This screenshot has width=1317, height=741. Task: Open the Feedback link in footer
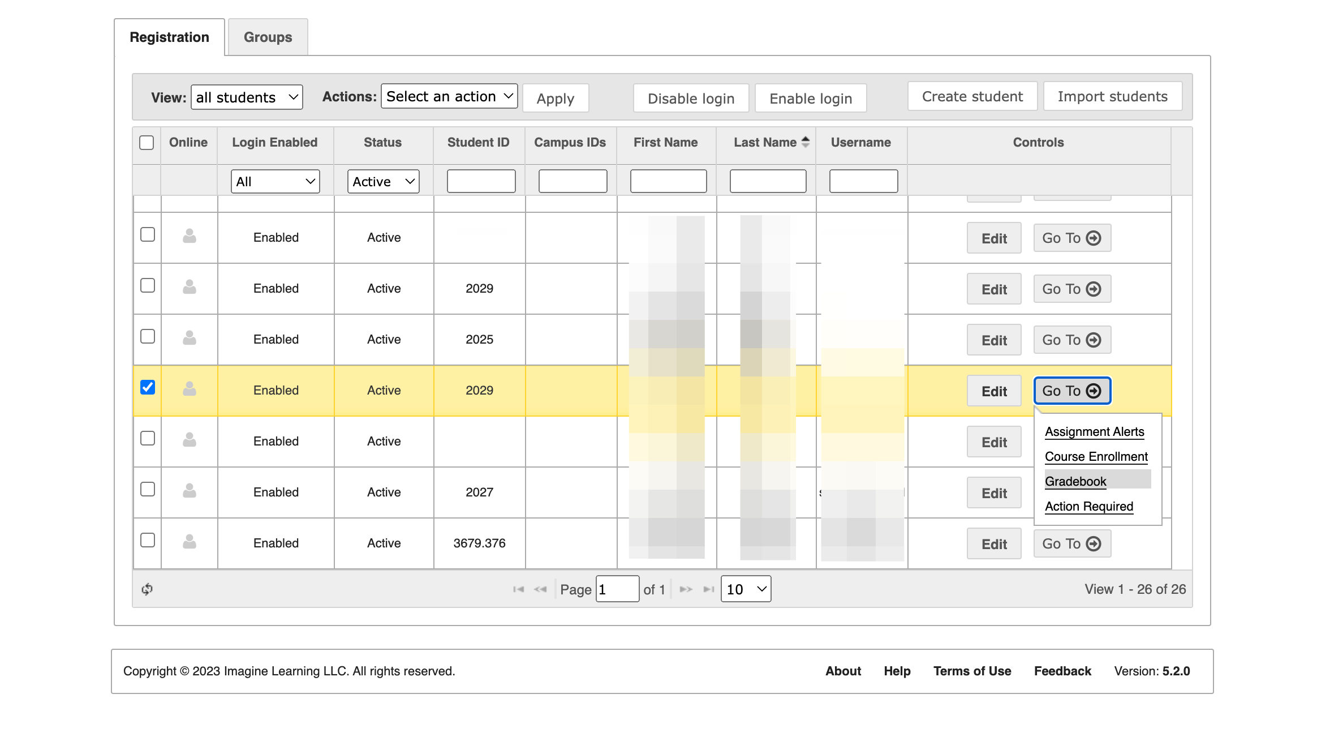1062,671
